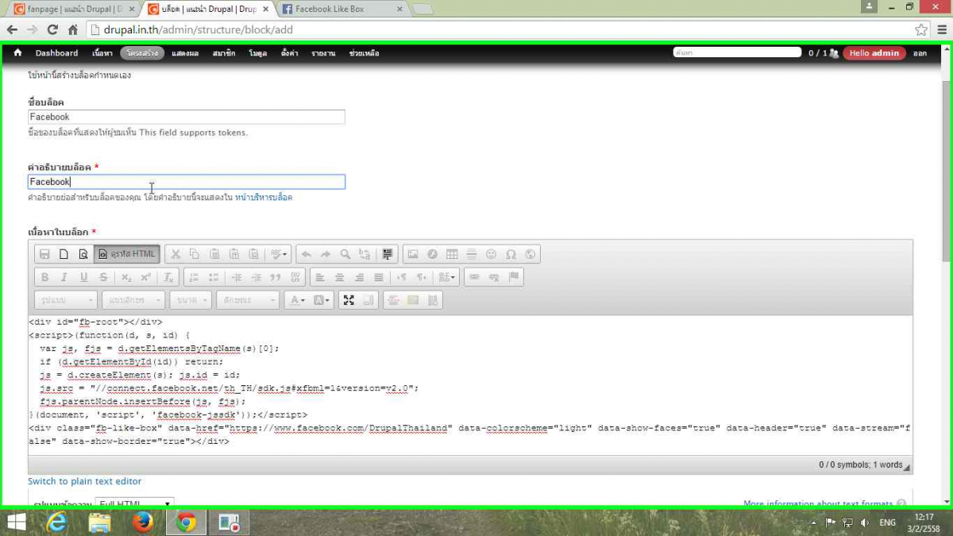The image size is (953, 536).
Task: Switch to the fanpage browser tab
Action: (x=73, y=10)
